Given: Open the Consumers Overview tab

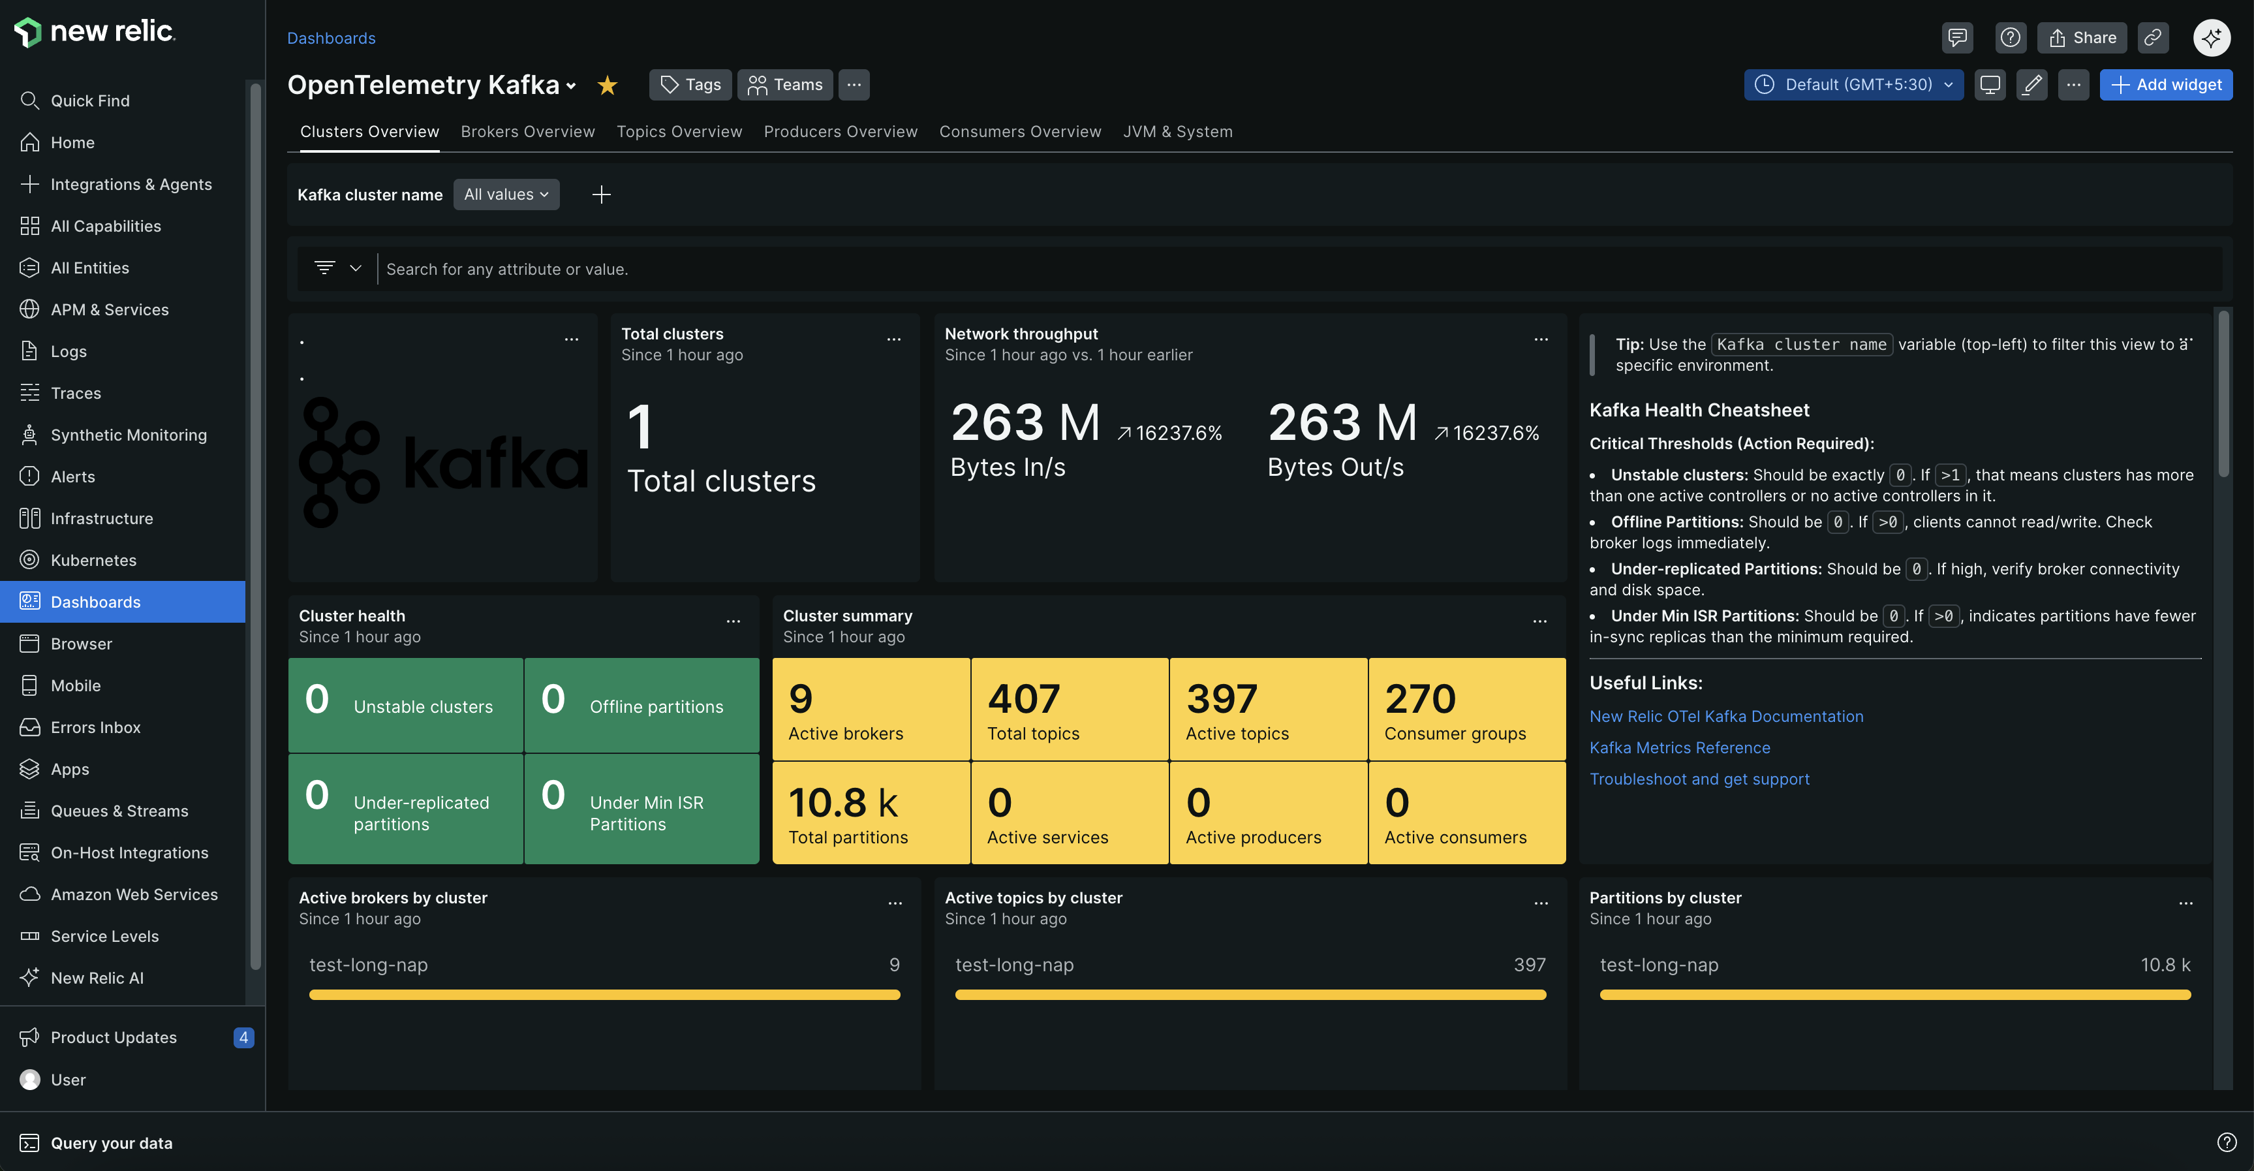Looking at the screenshot, I should pos(1020,131).
